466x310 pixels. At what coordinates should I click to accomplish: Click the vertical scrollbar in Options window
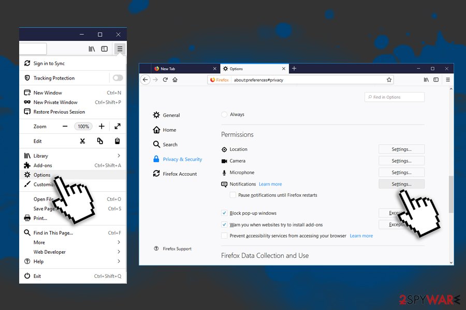click(x=451, y=194)
